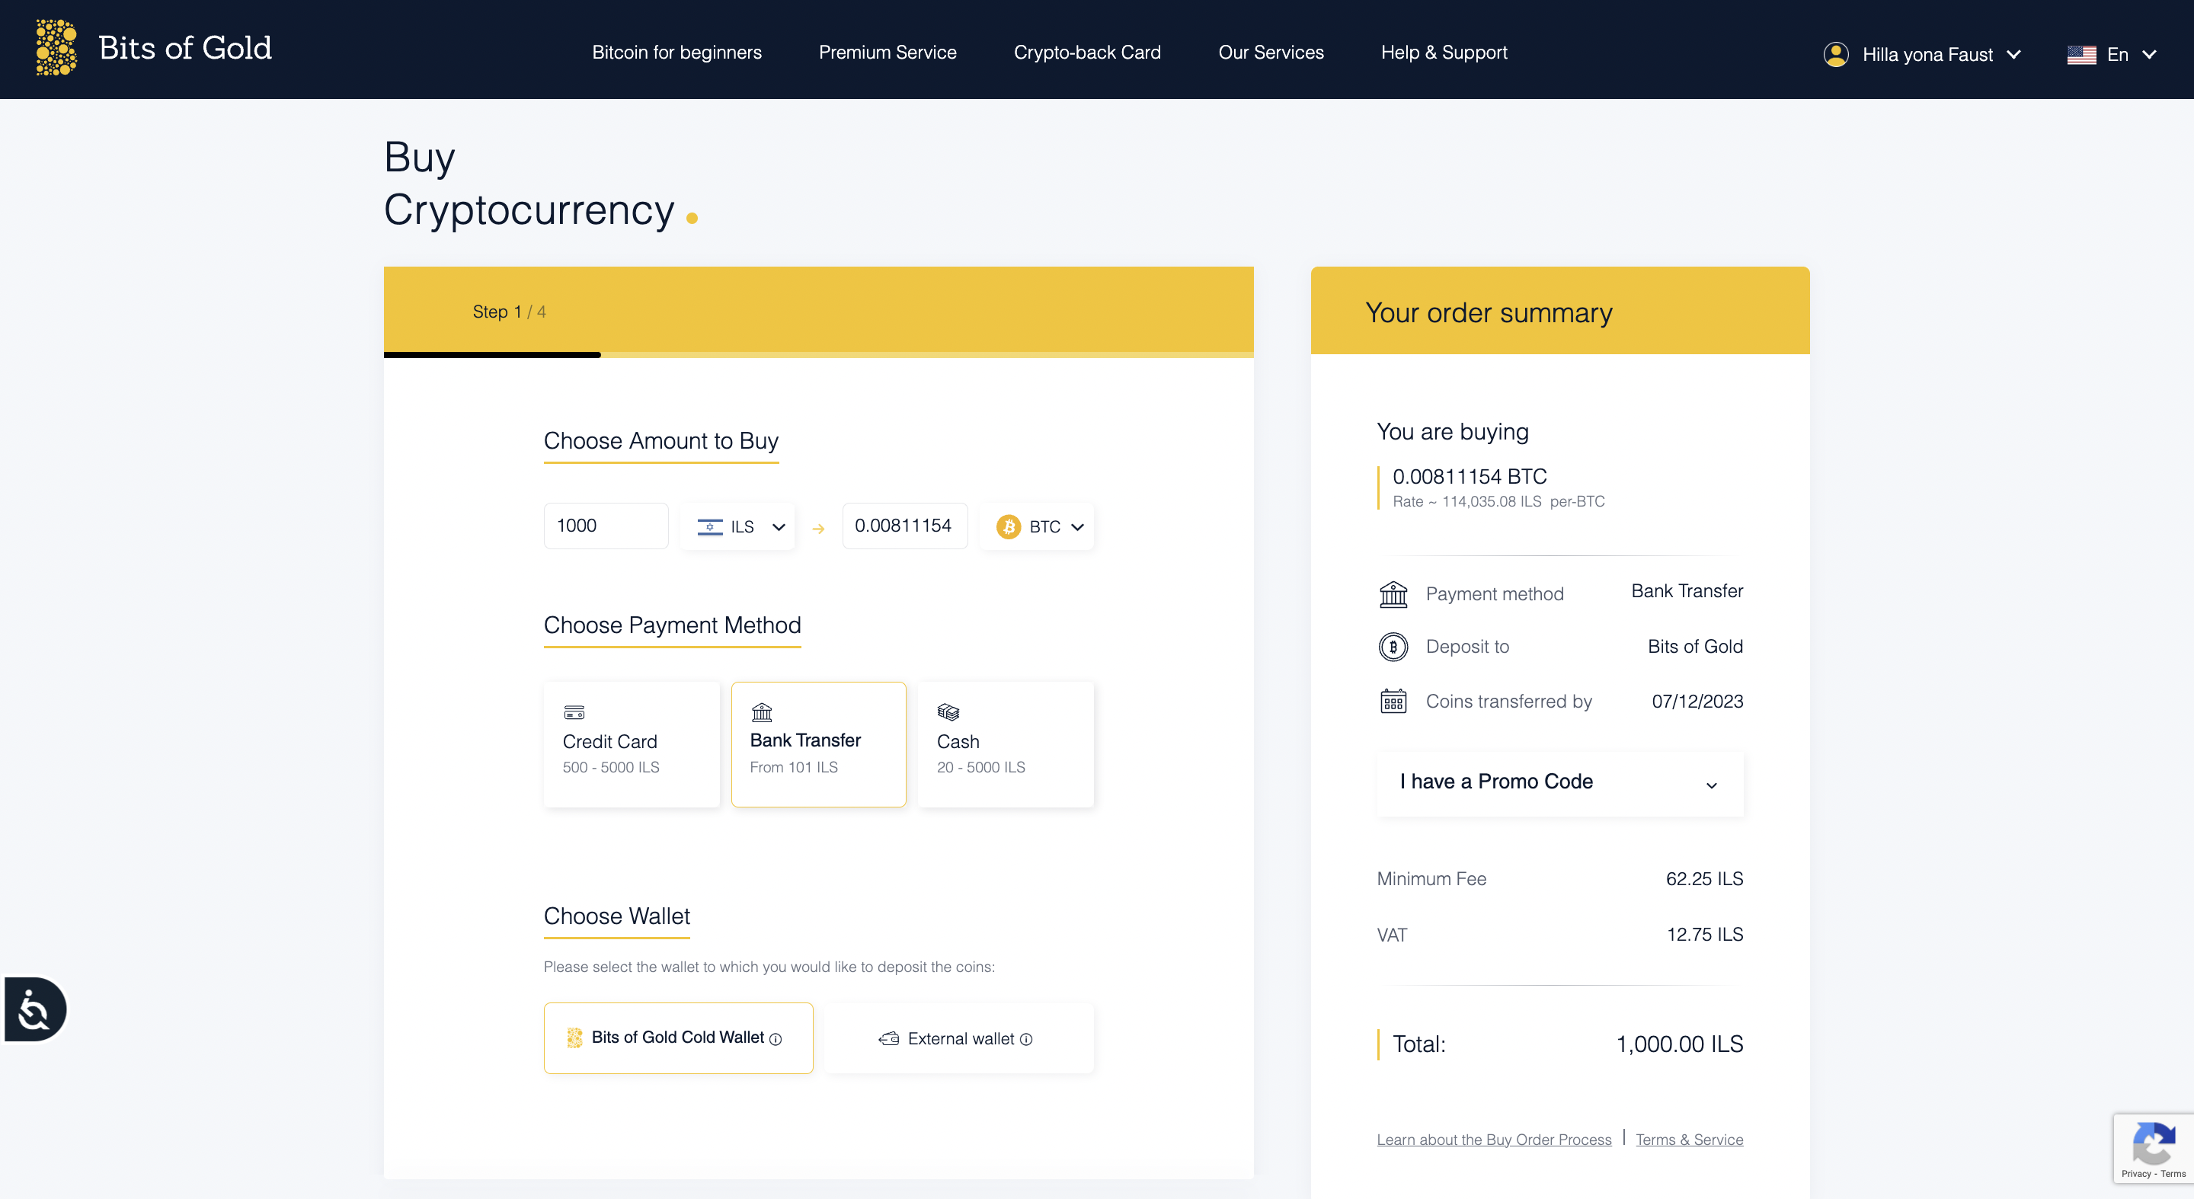
Task: Click the Terms & Service link
Action: click(x=1689, y=1139)
